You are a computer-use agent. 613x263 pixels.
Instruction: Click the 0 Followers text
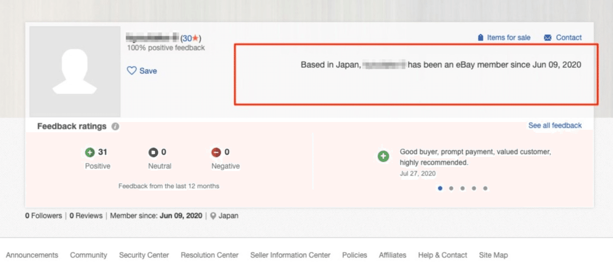43,216
